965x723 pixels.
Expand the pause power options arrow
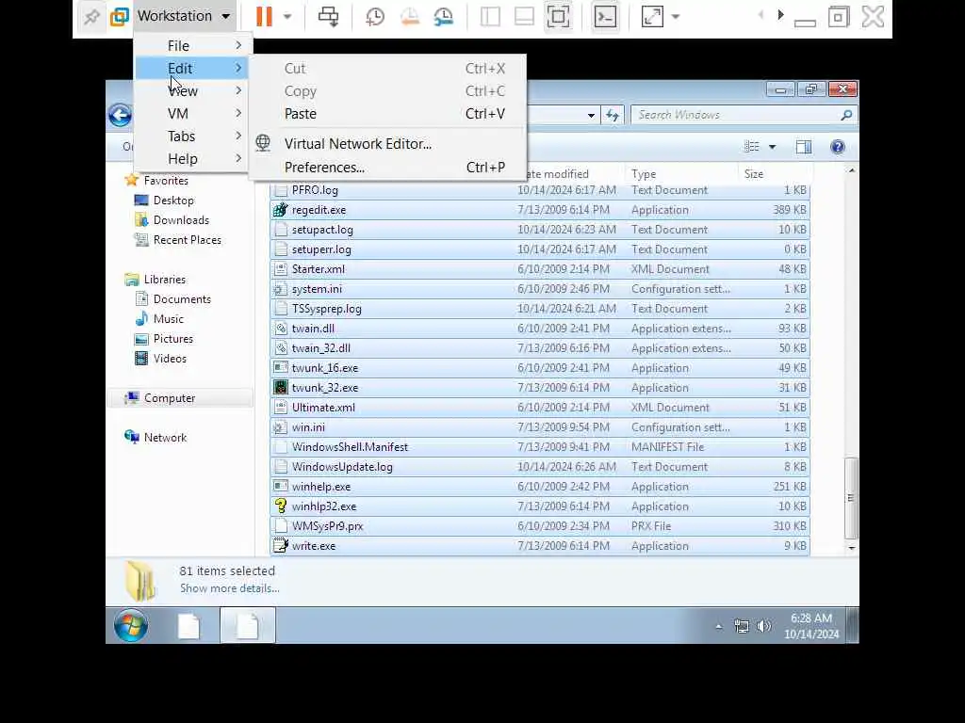coord(286,17)
